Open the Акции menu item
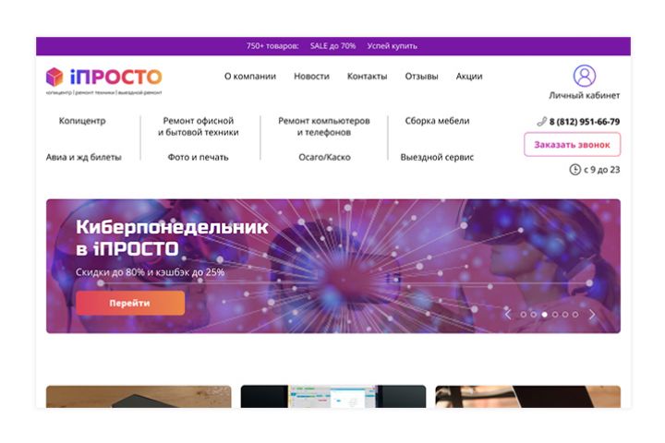The image size is (665, 443). 469,77
